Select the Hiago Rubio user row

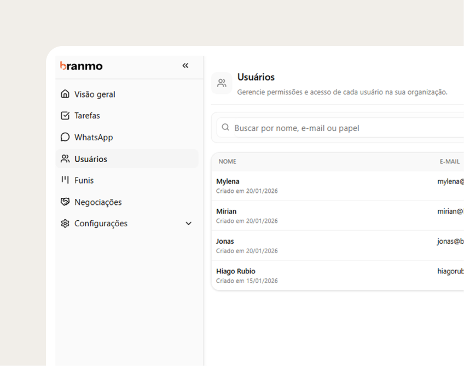click(x=236, y=271)
